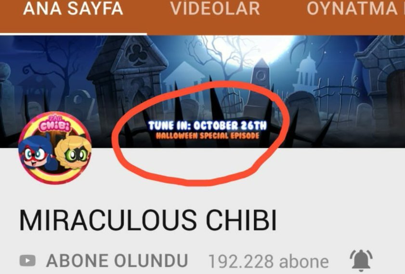The width and height of the screenshot is (405, 274).
Task: Open the OYNATMA playlists tab
Action: (x=356, y=9)
